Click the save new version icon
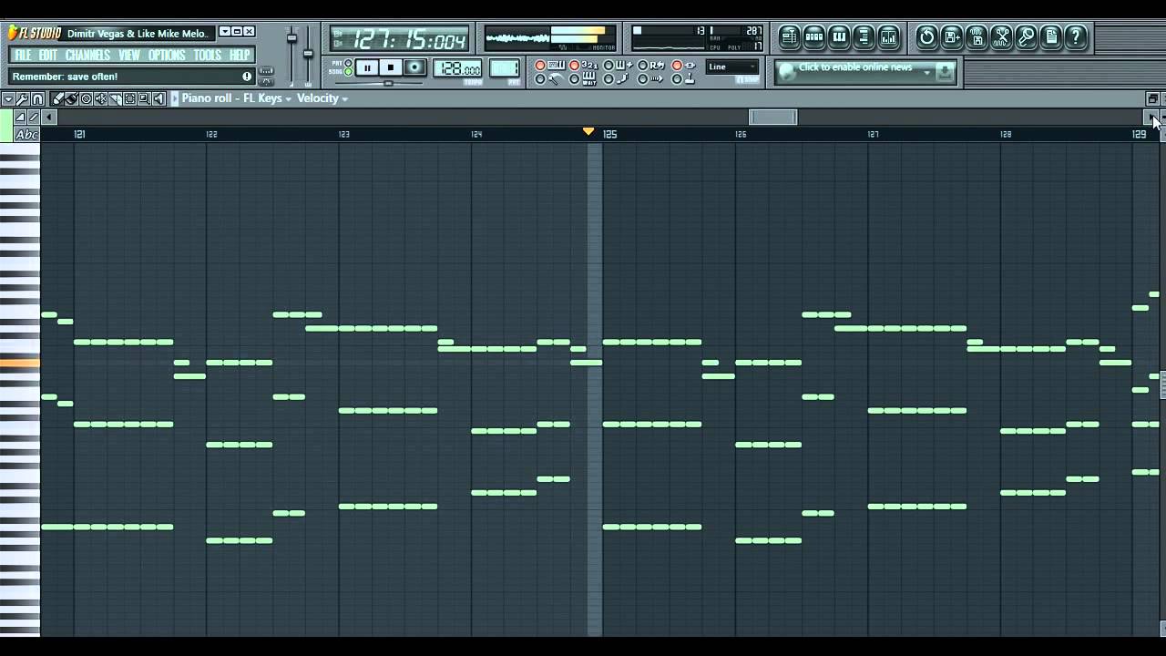This screenshot has height=656, width=1166. pos(952,37)
